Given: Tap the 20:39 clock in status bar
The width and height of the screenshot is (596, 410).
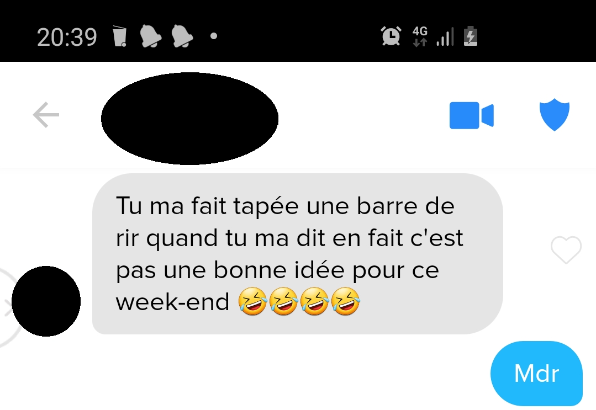Looking at the screenshot, I should [67, 37].
